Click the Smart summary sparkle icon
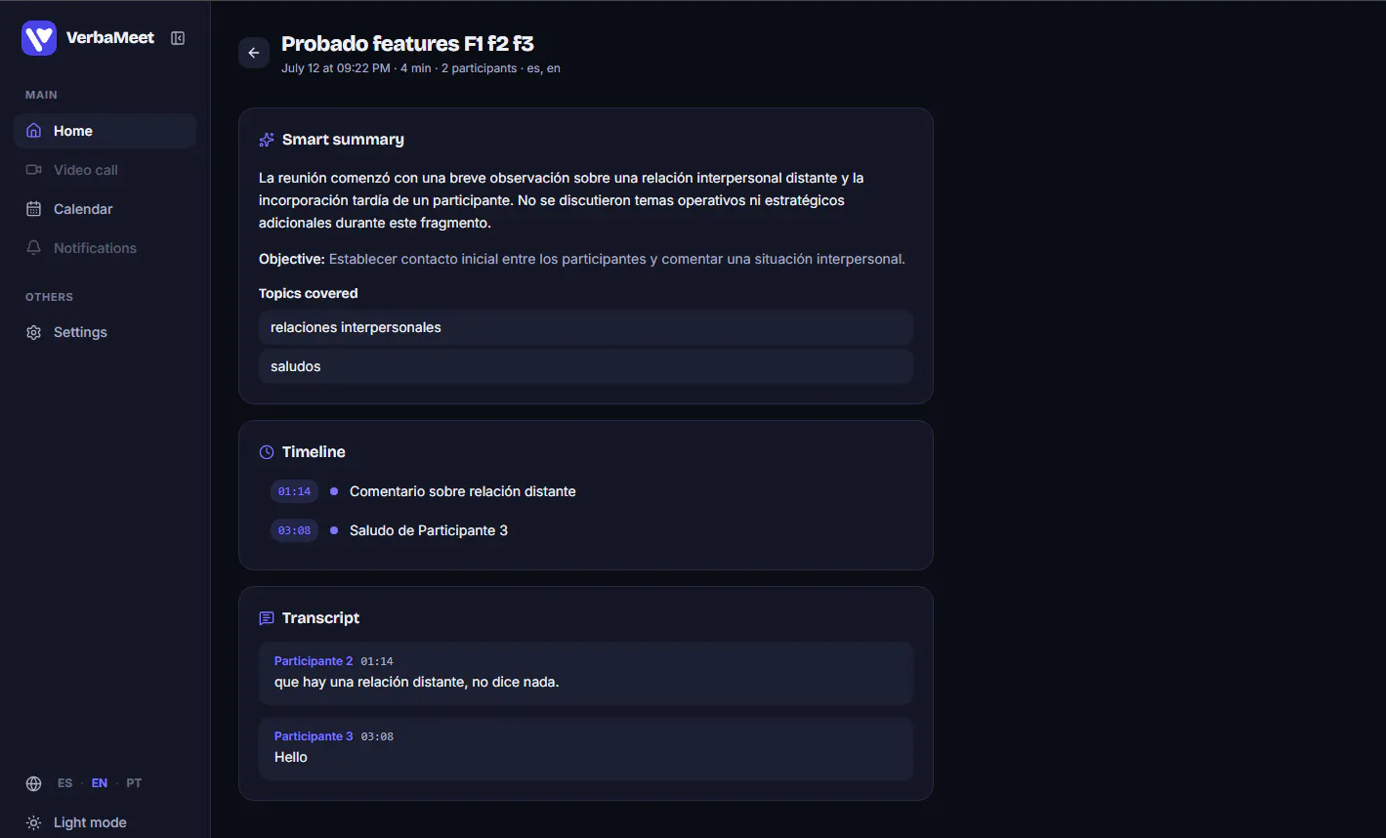Screen dimensions: 1386x838 coord(267,140)
